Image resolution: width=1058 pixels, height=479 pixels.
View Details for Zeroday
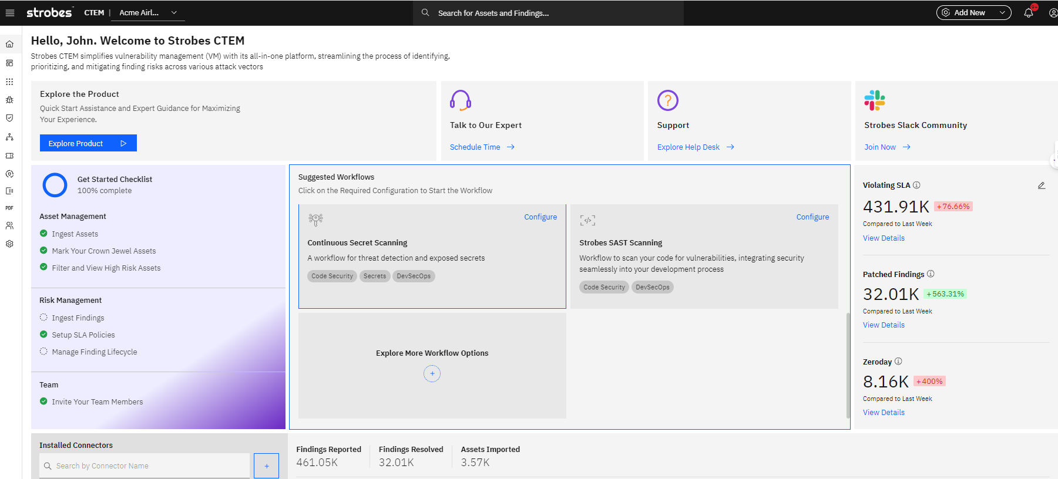click(x=884, y=412)
